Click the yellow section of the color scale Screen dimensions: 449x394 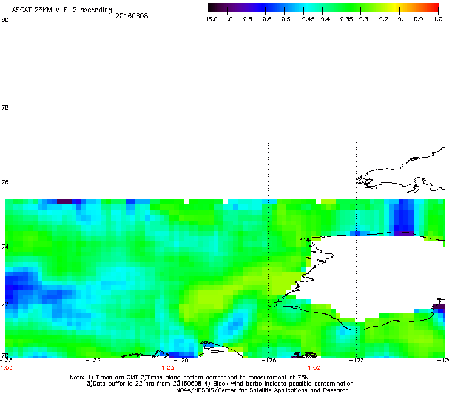click(396, 7)
